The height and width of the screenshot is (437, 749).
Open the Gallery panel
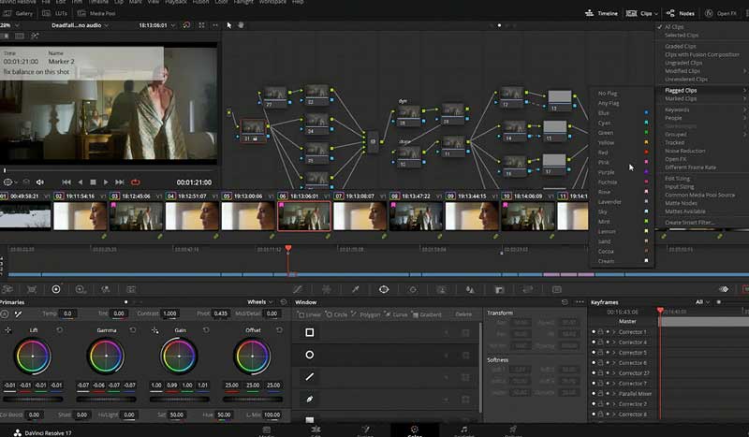[x=18, y=13]
